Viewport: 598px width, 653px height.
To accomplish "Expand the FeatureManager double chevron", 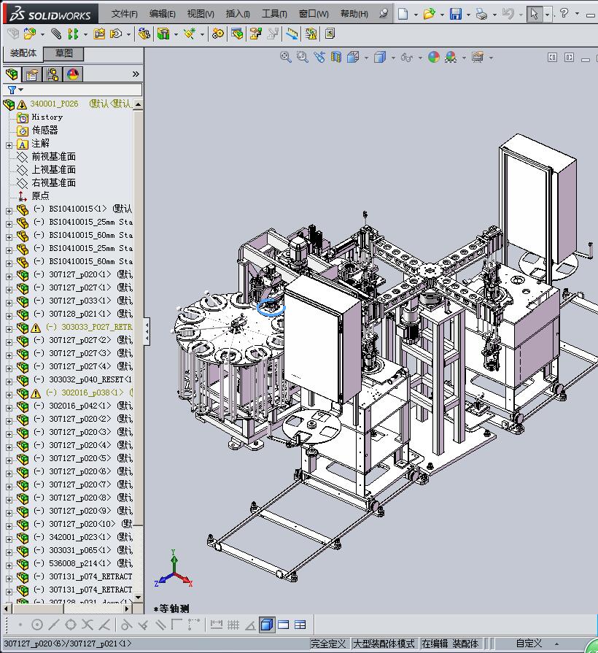I will click(x=136, y=74).
